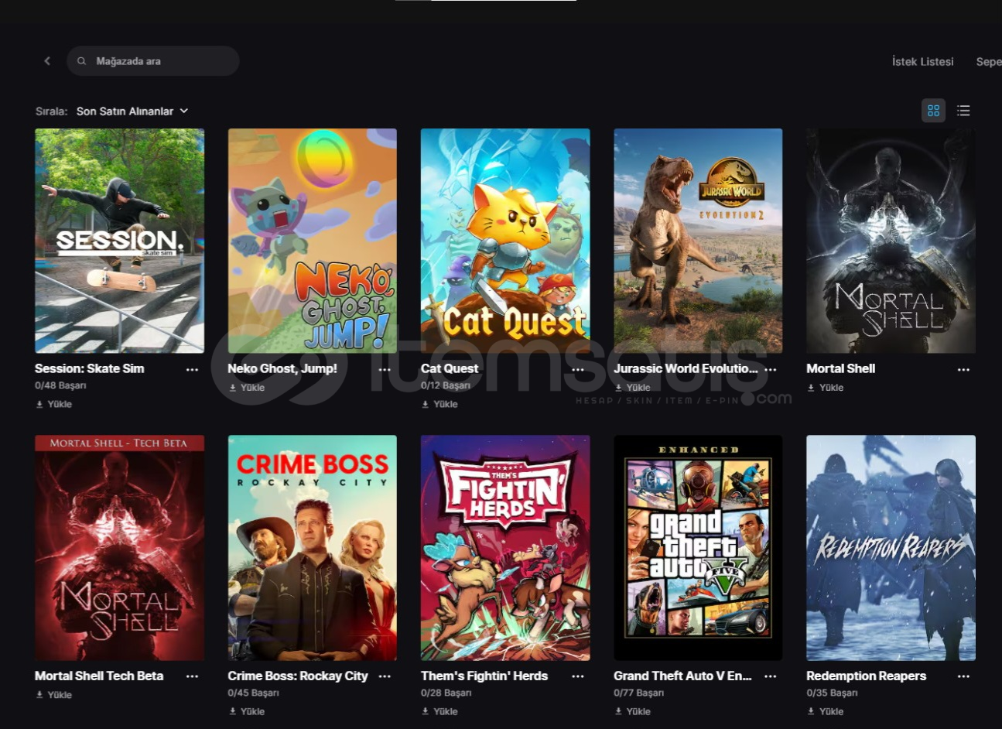This screenshot has height=729, width=1002.
Task: Open more options for Grand Theft Auto V
Action: [771, 676]
